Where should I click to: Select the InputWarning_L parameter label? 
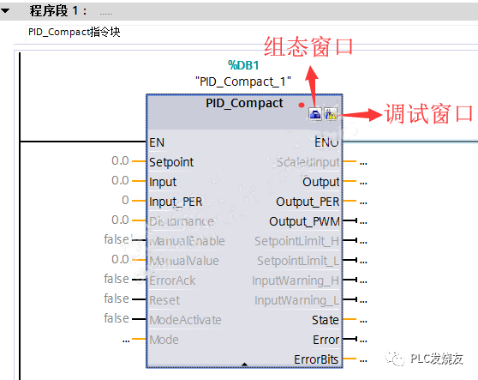(297, 300)
